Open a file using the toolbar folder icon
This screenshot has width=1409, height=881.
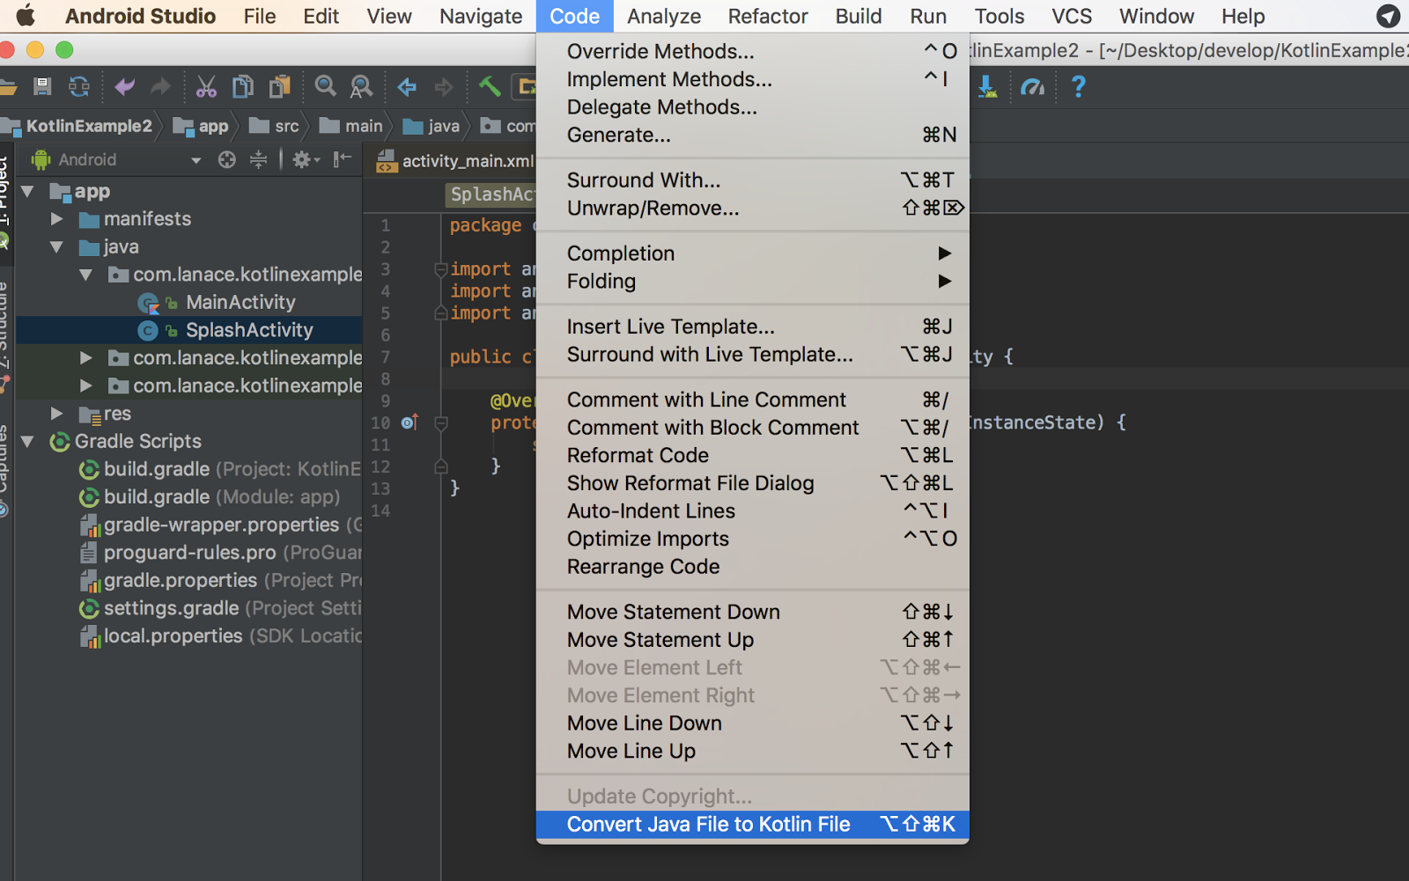(11, 86)
